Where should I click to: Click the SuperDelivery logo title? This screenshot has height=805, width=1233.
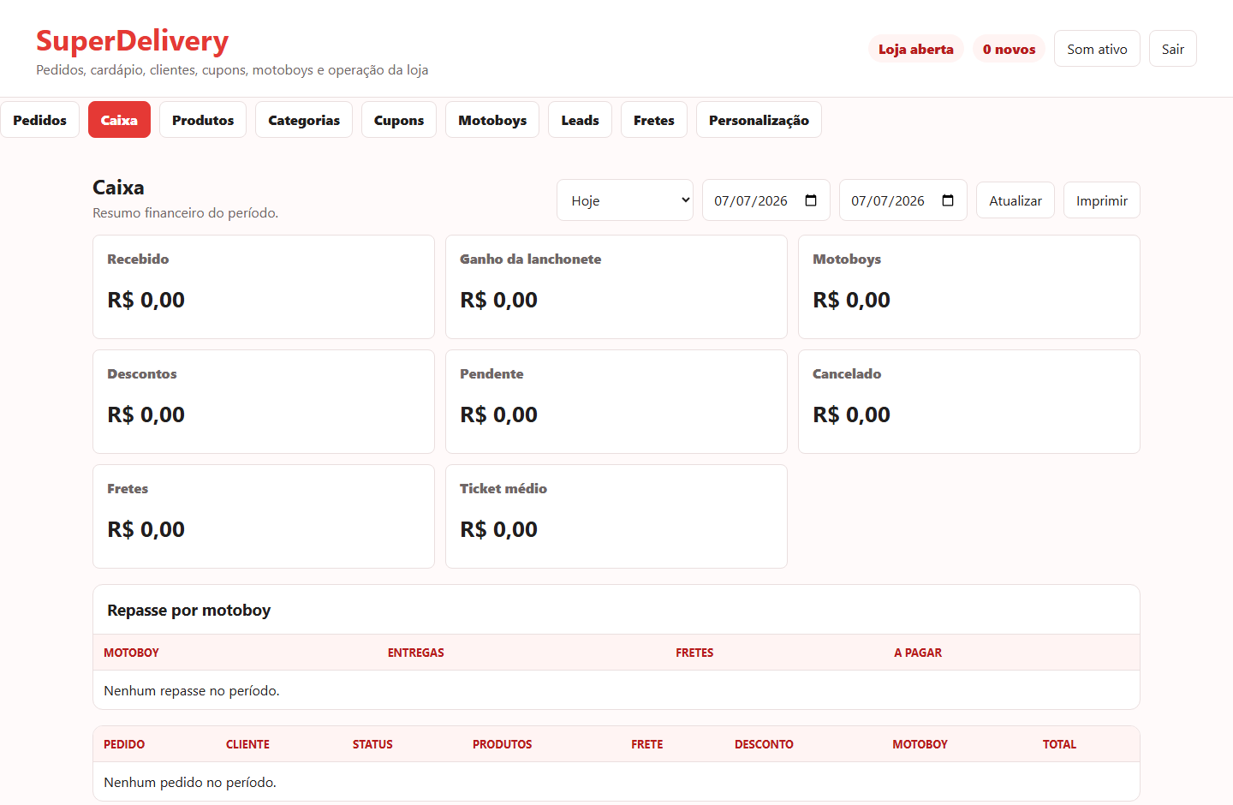pyautogui.click(x=133, y=41)
